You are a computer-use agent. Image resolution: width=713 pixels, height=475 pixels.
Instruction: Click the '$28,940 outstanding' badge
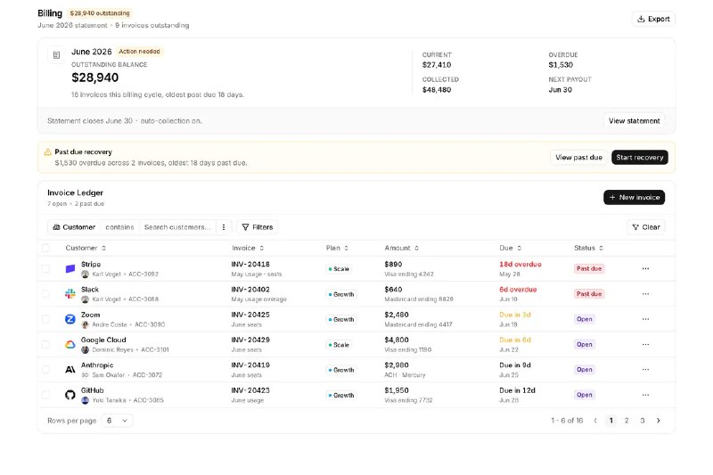[x=100, y=13]
